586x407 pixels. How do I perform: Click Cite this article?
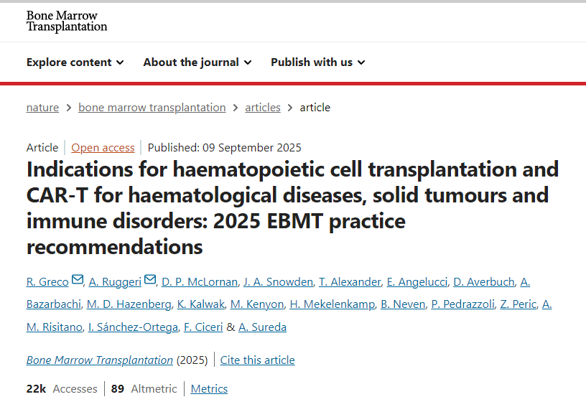point(258,360)
